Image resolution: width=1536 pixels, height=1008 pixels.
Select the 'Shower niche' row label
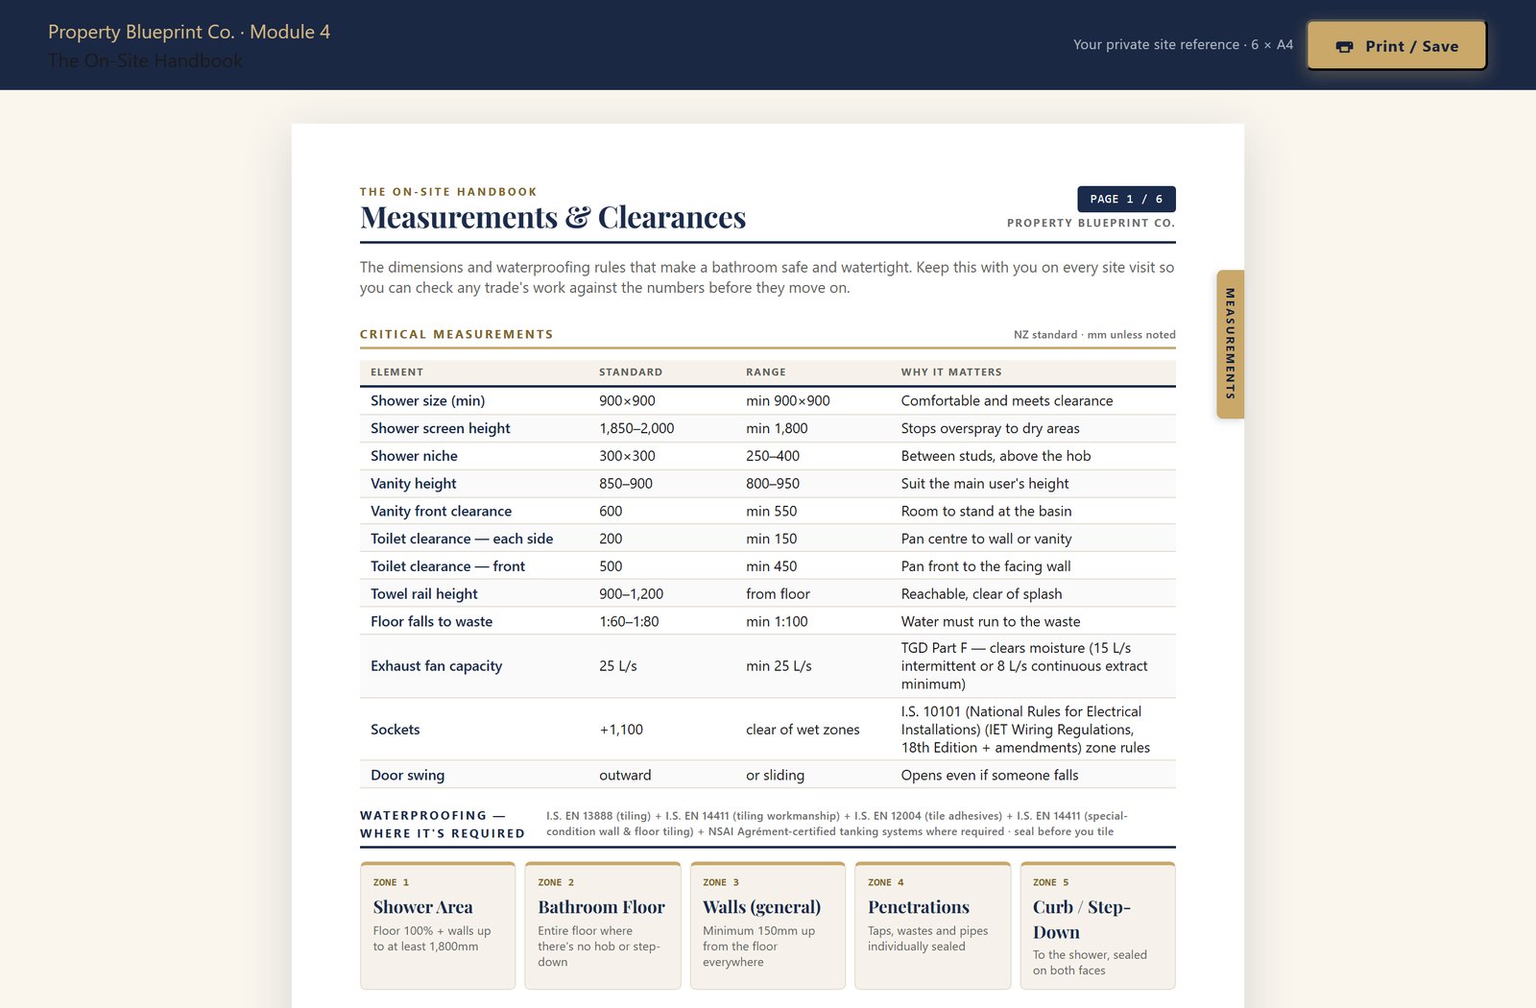click(x=415, y=456)
